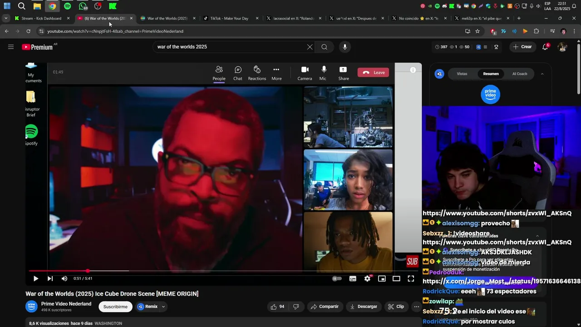The height and width of the screenshot is (327, 581).
Task: Click the Crear create button
Action: click(522, 47)
